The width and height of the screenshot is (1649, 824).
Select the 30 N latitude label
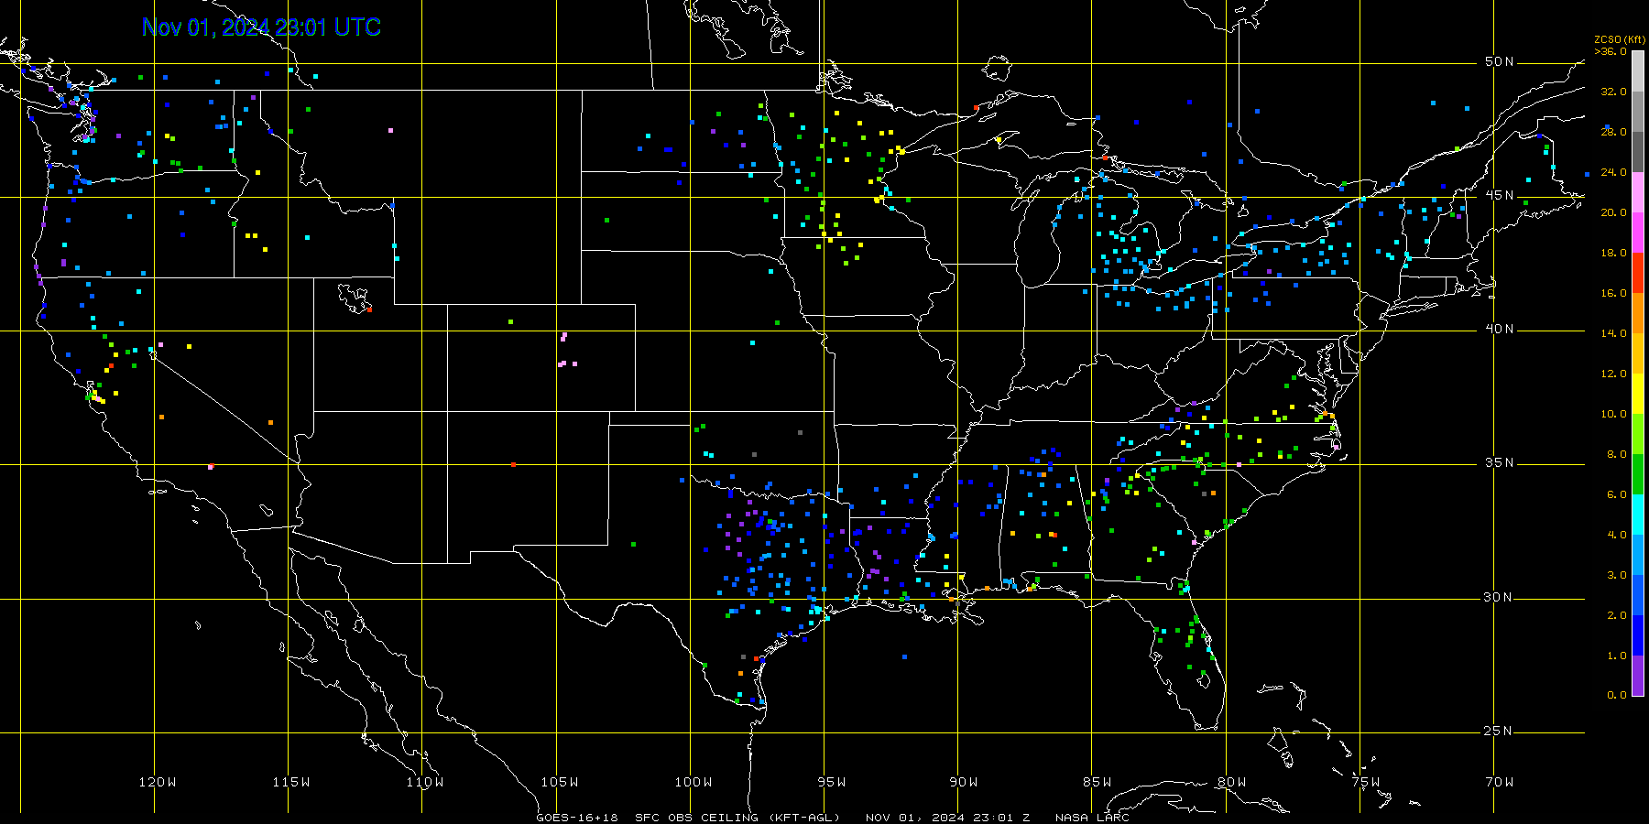point(1500,597)
